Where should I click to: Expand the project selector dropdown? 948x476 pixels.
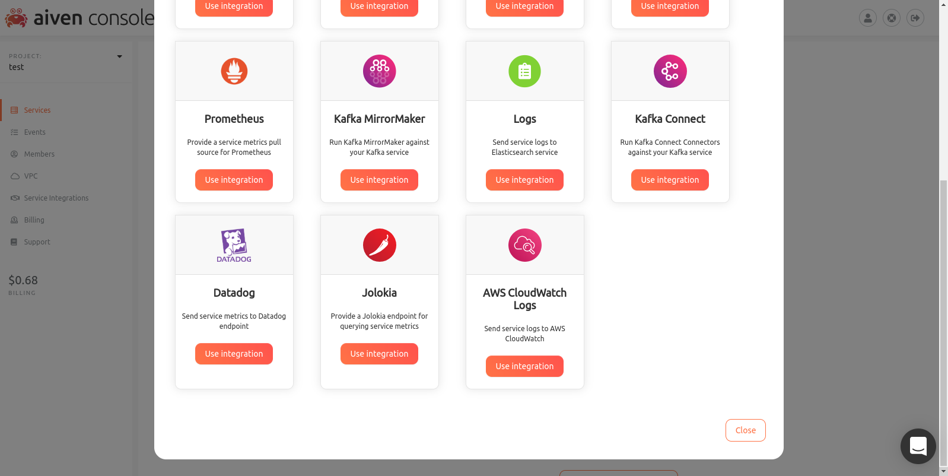click(x=119, y=57)
